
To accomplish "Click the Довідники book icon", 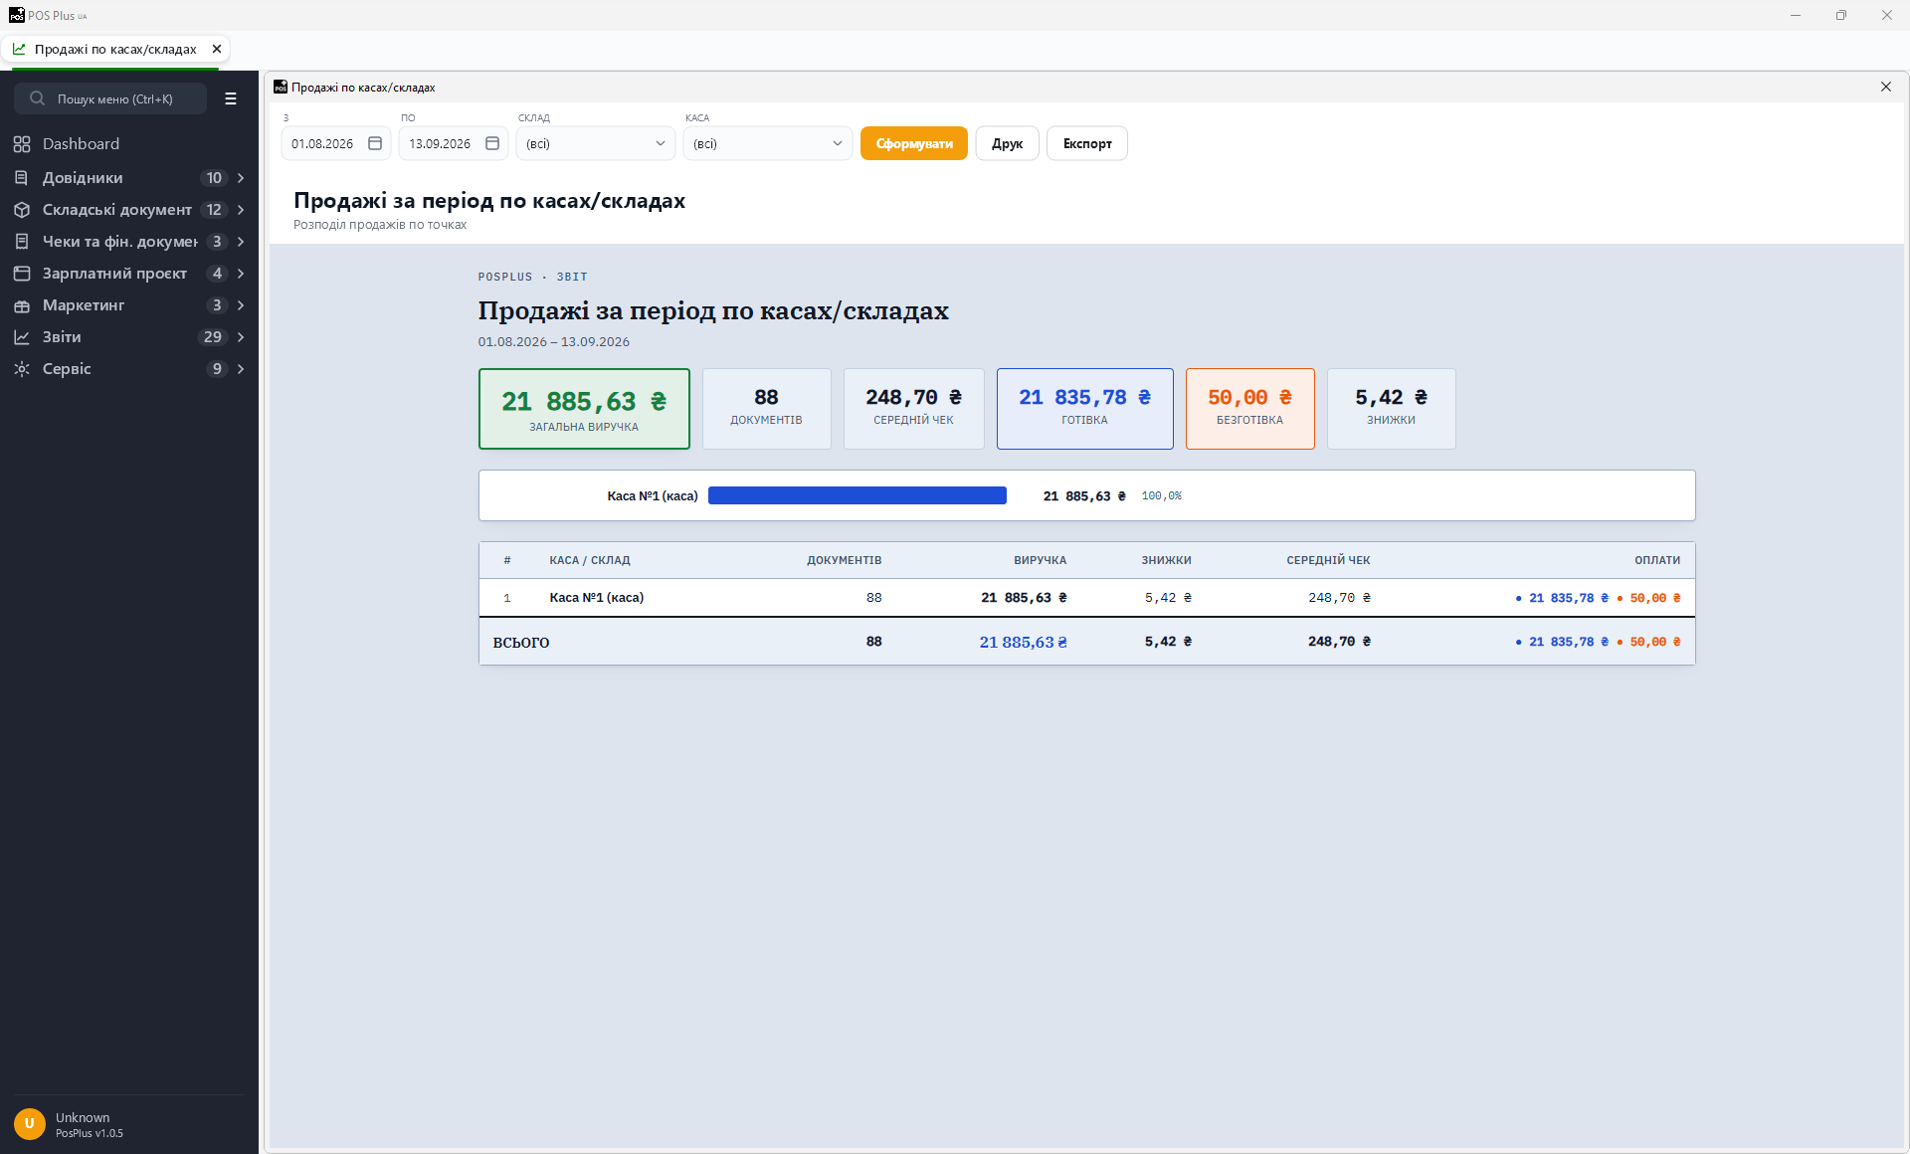I will [x=22, y=178].
